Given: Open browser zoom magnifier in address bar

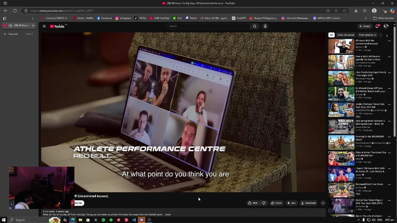Looking at the screenshot, I should [x=336, y=11].
